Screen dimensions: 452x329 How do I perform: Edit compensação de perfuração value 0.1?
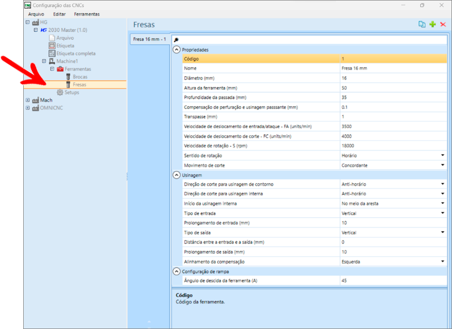(x=393, y=107)
